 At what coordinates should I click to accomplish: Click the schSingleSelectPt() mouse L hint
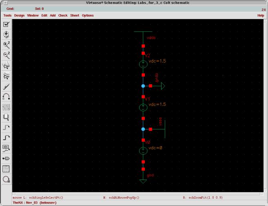click(x=46, y=197)
